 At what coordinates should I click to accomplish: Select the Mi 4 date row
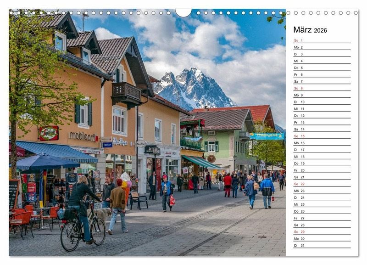[322, 61]
